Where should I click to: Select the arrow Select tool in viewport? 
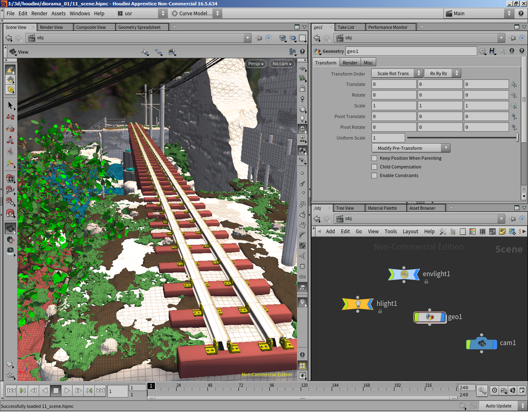10,106
